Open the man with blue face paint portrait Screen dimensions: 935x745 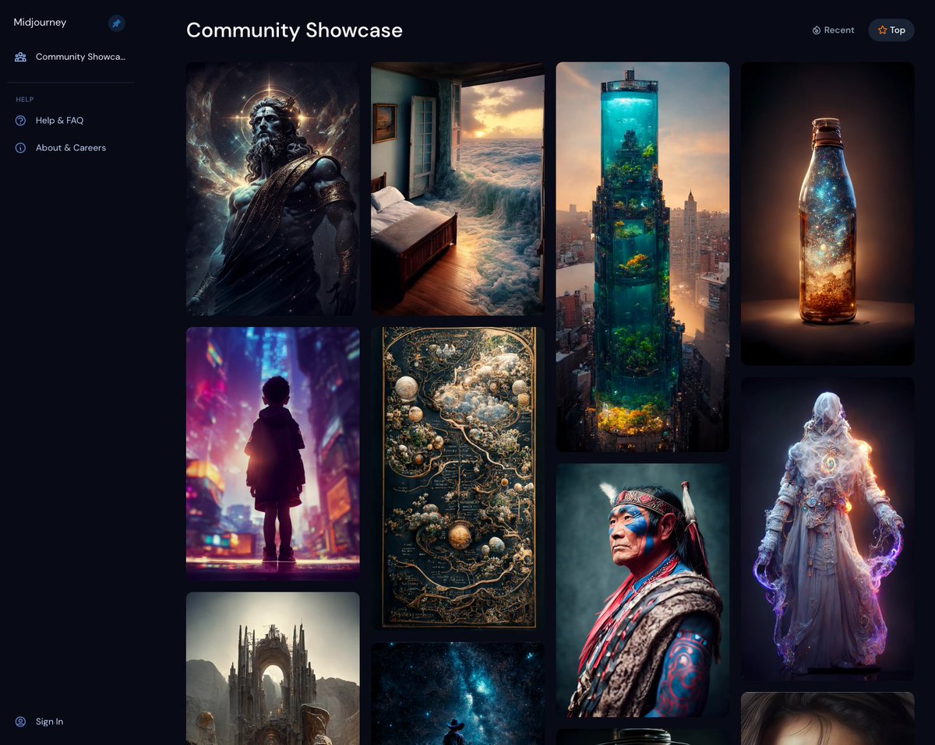643,590
